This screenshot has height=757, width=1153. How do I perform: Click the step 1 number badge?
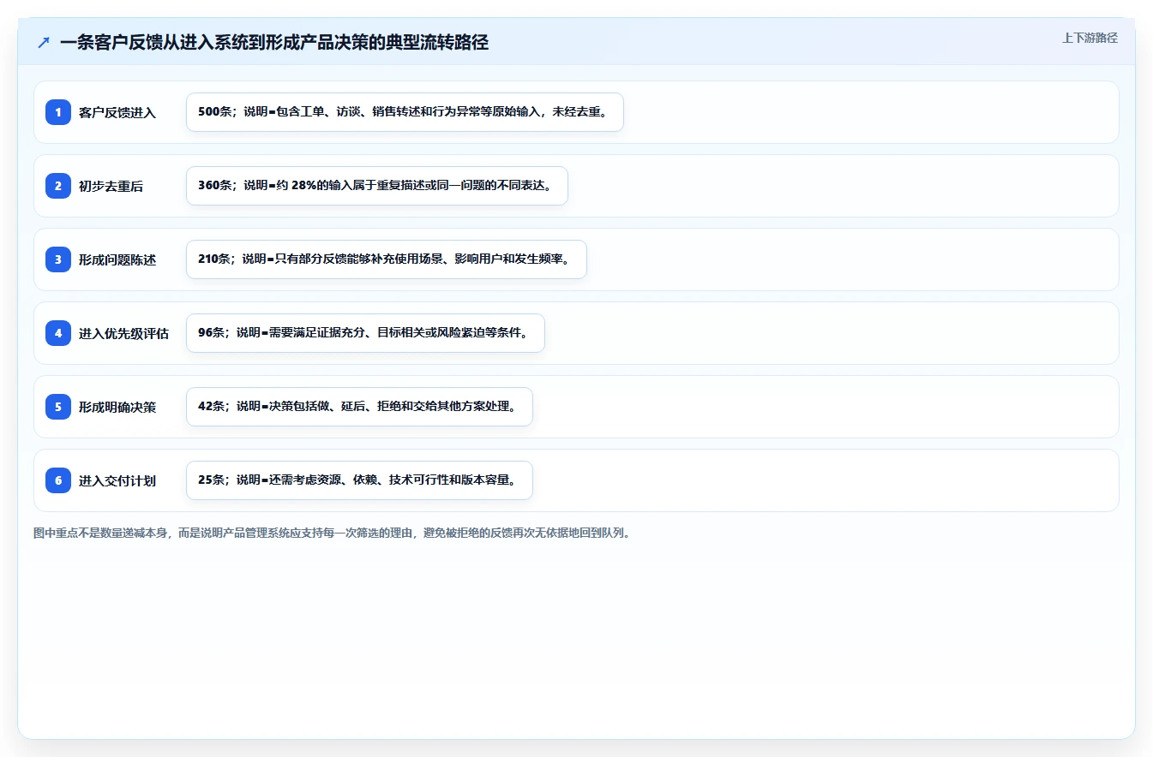(58, 112)
